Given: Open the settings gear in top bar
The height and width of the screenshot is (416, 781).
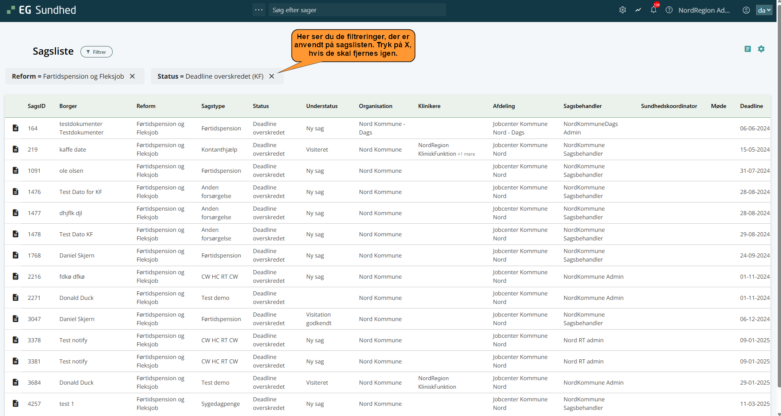Looking at the screenshot, I should click(622, 10).
